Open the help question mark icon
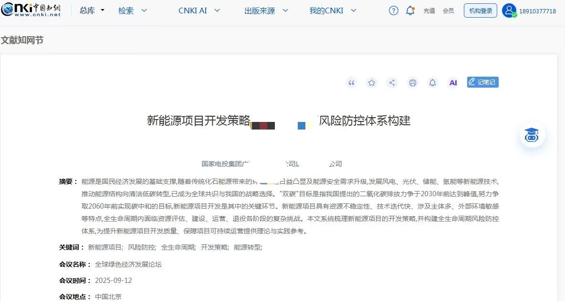 pos(393,10)
